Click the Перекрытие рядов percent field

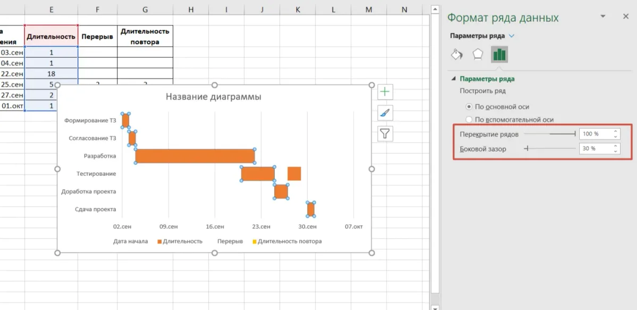(x=594, y=134)
